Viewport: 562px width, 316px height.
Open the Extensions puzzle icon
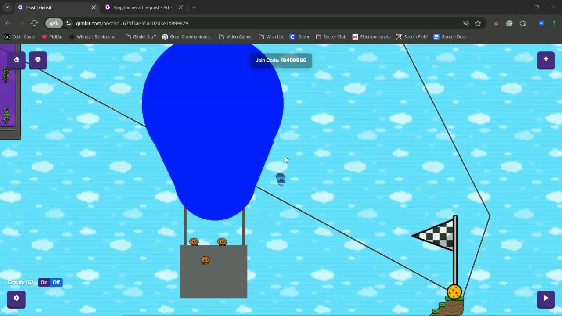click(x=522, y=23)
